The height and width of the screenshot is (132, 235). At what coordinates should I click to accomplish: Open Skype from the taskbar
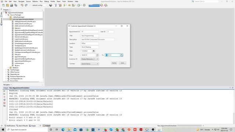(111, 129)
